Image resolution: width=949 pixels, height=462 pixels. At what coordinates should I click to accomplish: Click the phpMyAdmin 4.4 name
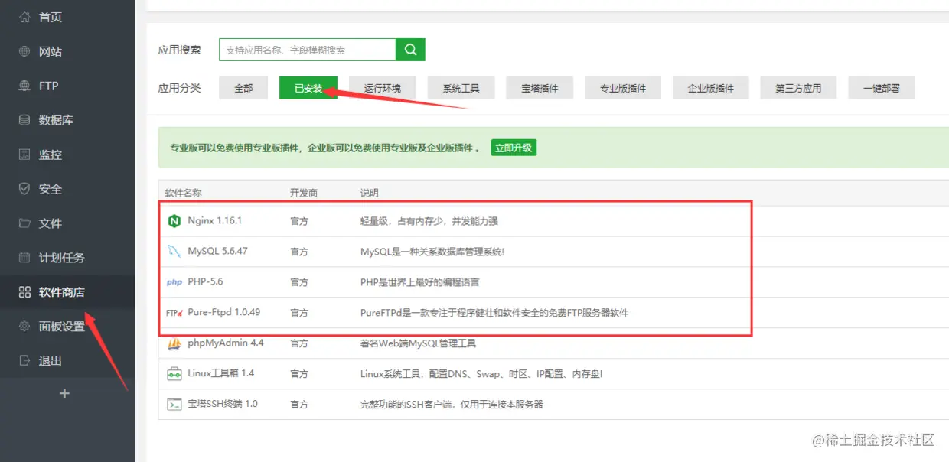[225, 343]
